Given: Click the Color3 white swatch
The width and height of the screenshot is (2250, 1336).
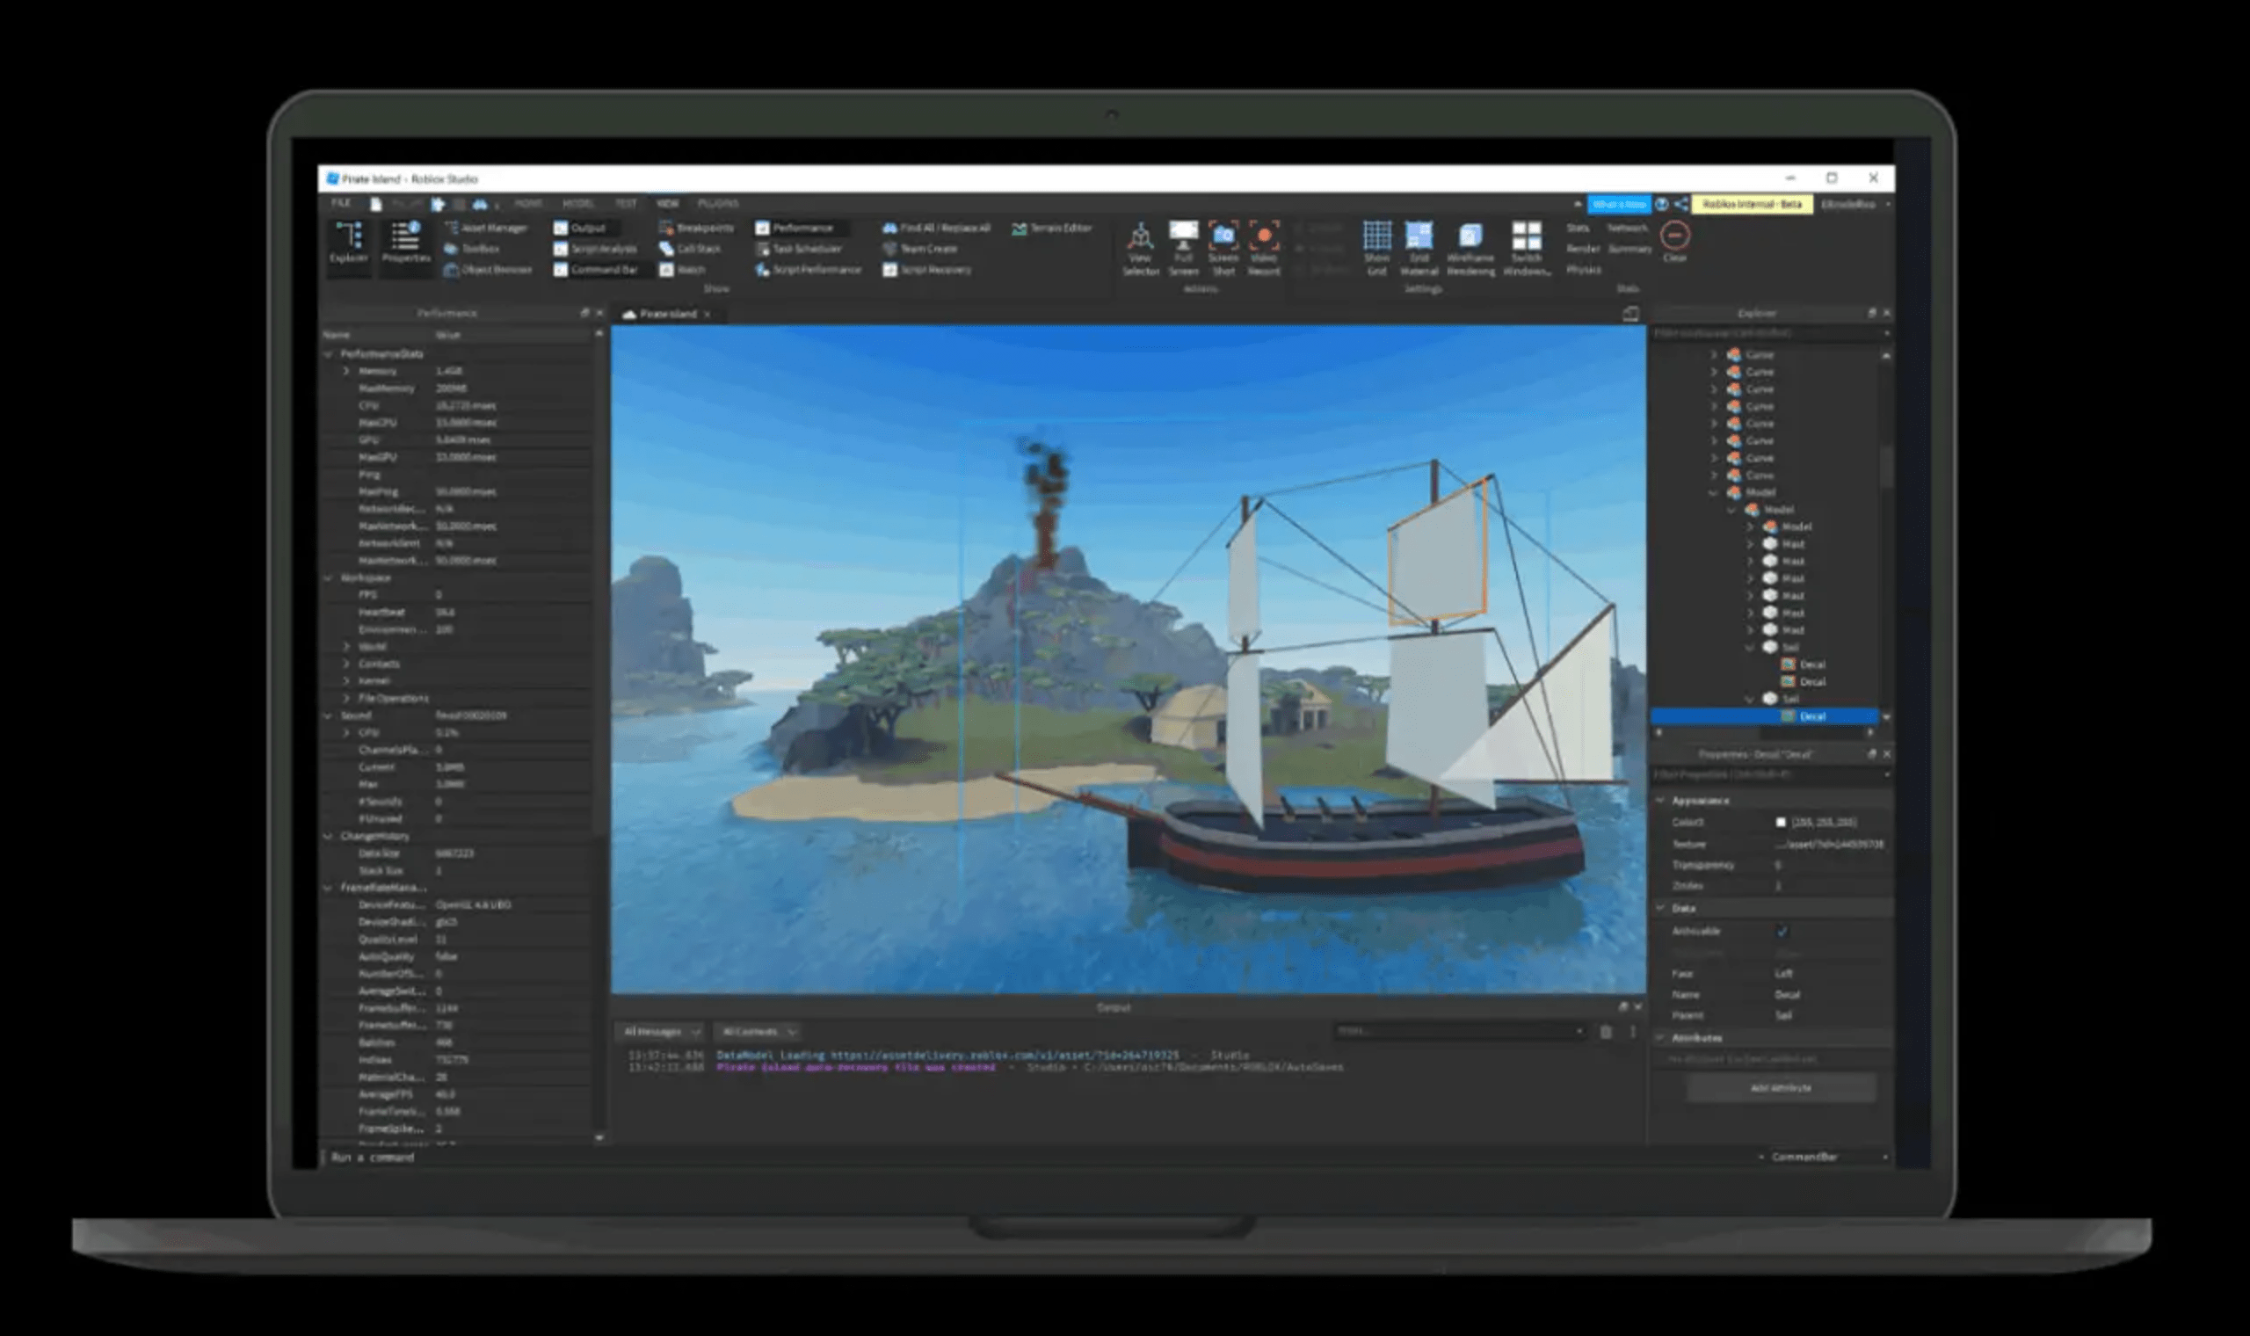Looking at the screenshot, I should click(x=1780, y=822).
